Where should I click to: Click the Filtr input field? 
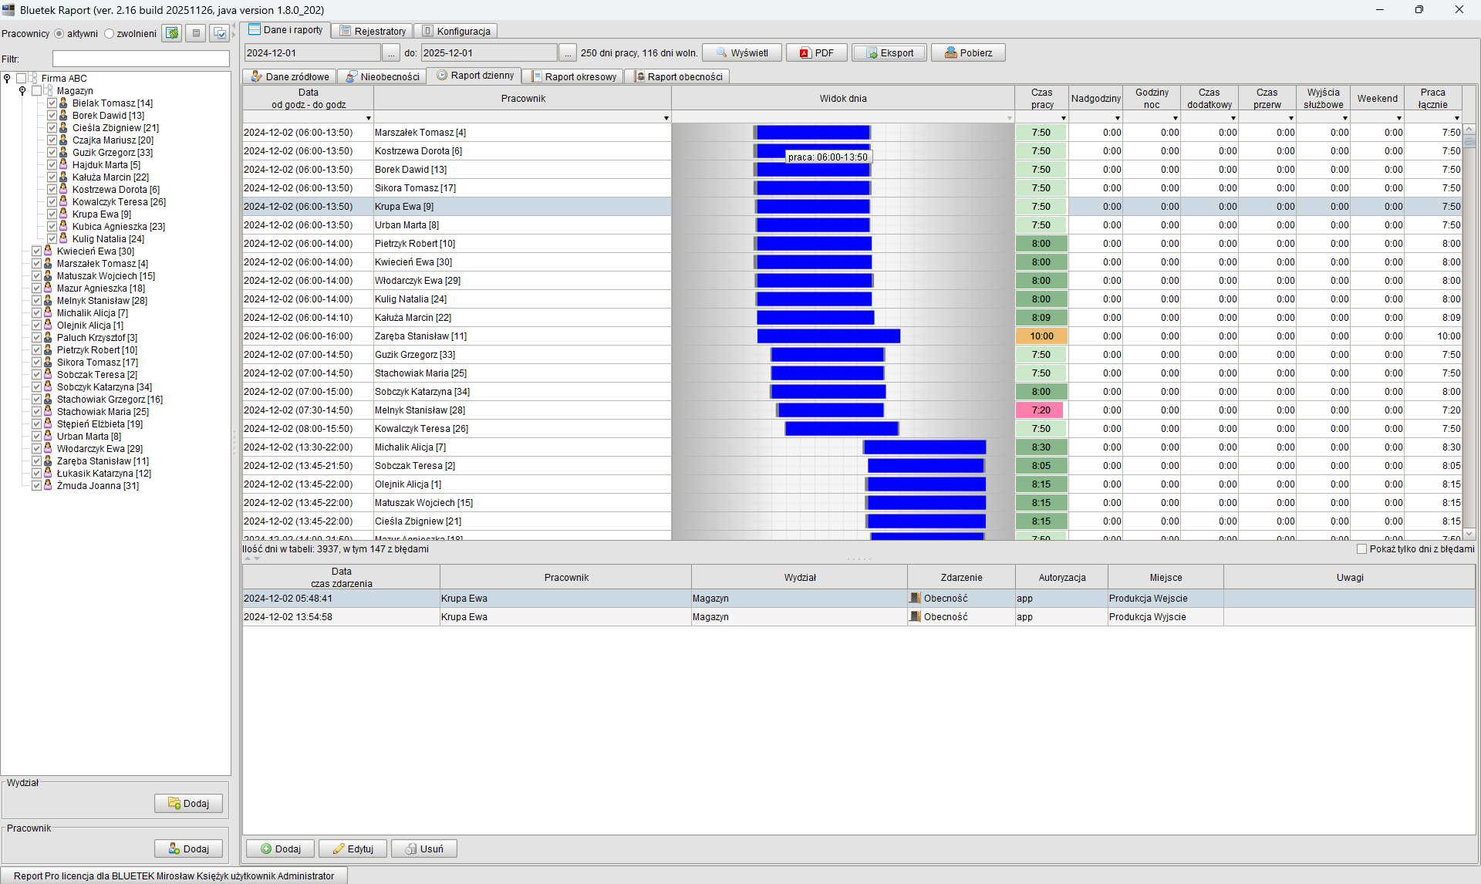(140, 59)
